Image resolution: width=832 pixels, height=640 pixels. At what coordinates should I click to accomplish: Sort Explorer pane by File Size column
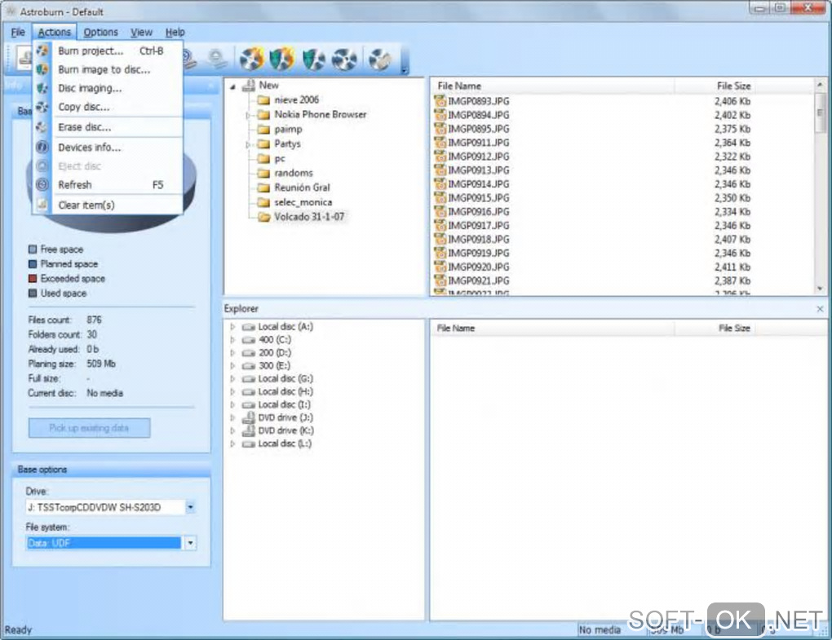tap(715, 329)
